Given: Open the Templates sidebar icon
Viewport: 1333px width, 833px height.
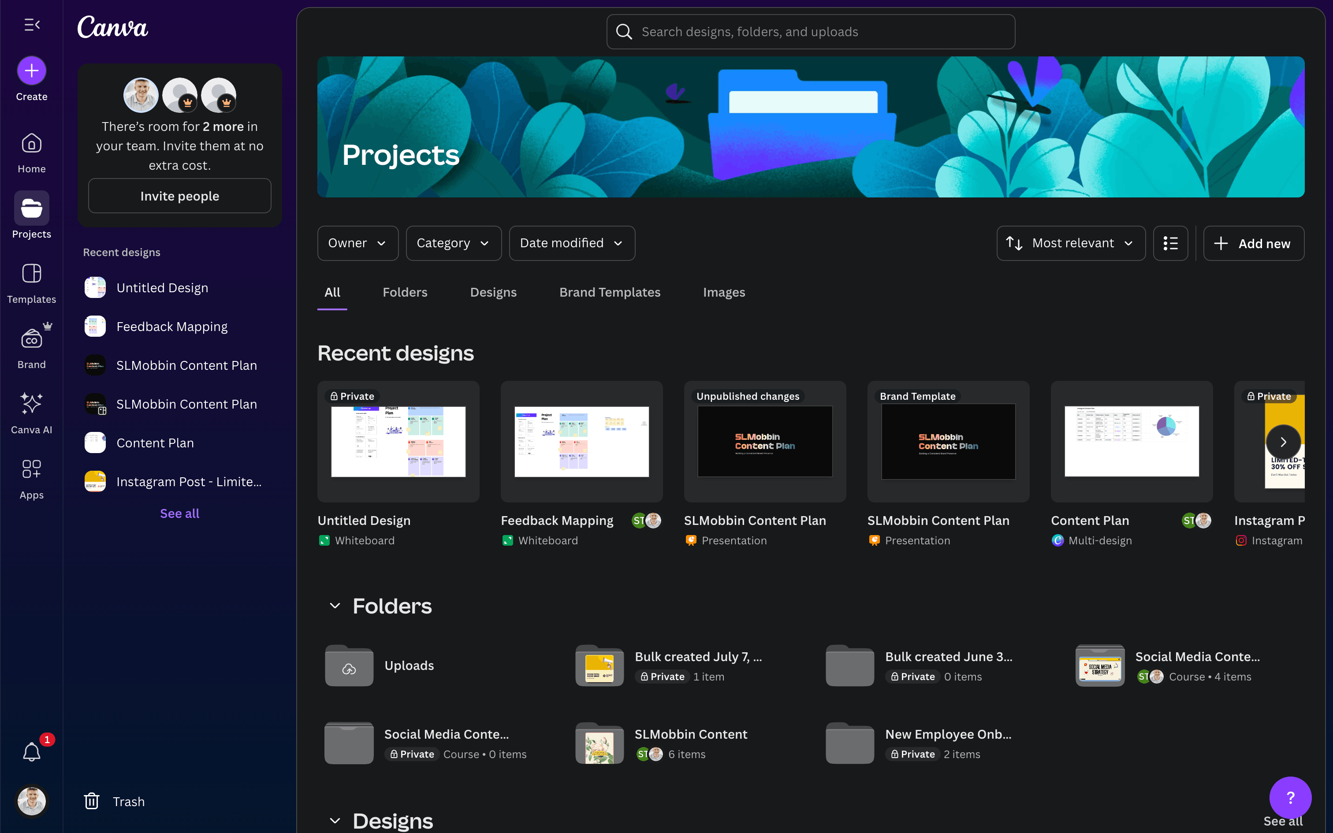Looking at the screenshot, I should tap(31, 274).
